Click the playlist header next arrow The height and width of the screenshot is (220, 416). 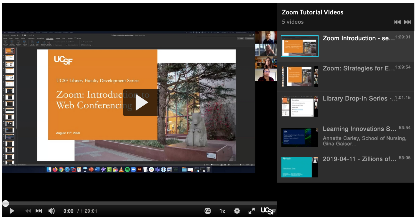(407, 22)
